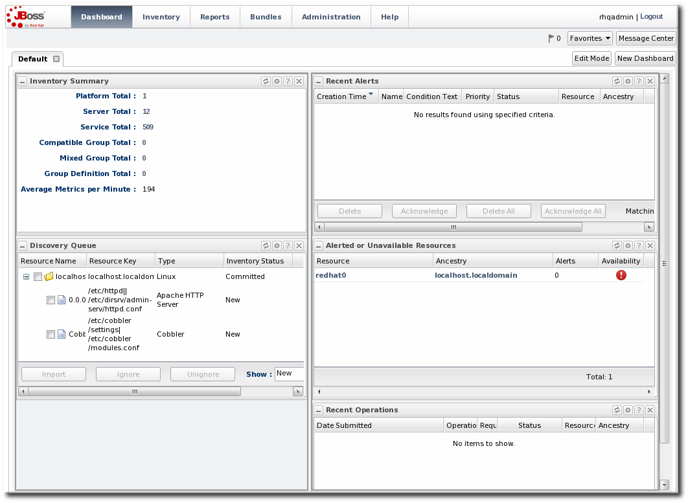Open help for Discovery Queue portlet
Screen dimensions: 688x503
288,246
